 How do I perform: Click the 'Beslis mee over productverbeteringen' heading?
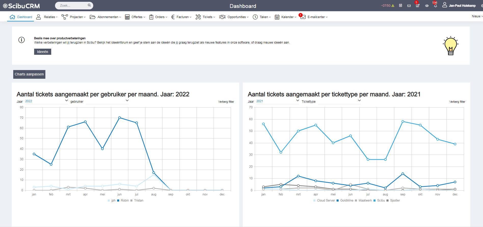point(60,38)
